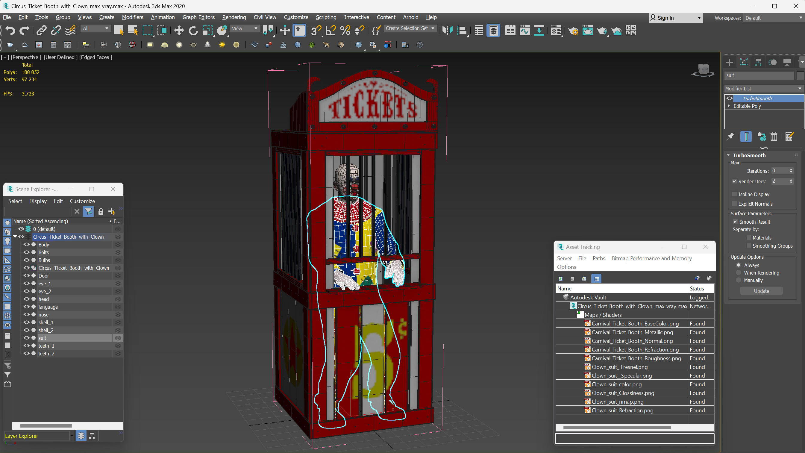Remove modifier from stack trash icon
The image size is (805, 453).
(x=774, y=137)
